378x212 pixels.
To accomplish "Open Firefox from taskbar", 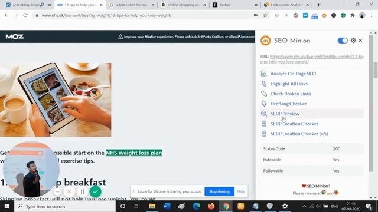I will pos(211,206).
